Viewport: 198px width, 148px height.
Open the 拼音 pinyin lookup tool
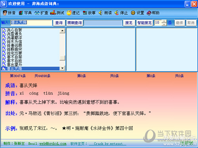9,13
